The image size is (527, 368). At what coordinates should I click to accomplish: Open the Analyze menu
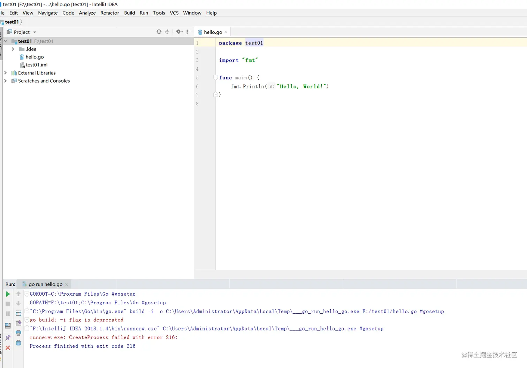click(x=87, y=13)
